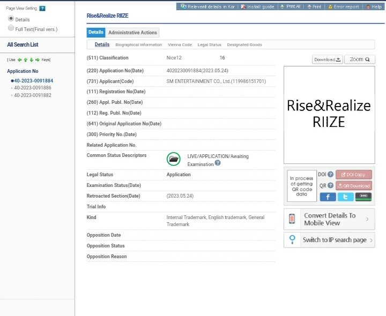Click the green up arrow key icon
The width and height of the screenshot is (386, 316).
coord(25,60)
